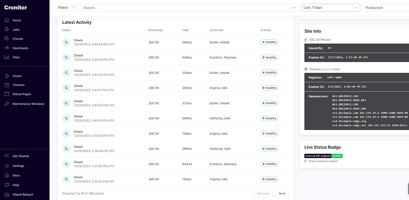Inspect the 5:37:02 PM check magnifier icon

point(66,164)
